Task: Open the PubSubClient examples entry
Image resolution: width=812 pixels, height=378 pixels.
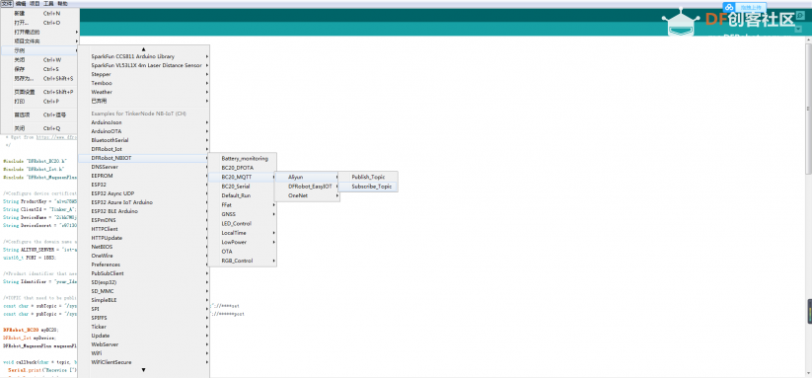Action: [143, 273]
